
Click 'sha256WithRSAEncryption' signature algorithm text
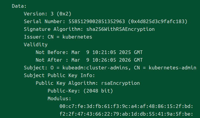pyautogui.click(x=121, y=29)
